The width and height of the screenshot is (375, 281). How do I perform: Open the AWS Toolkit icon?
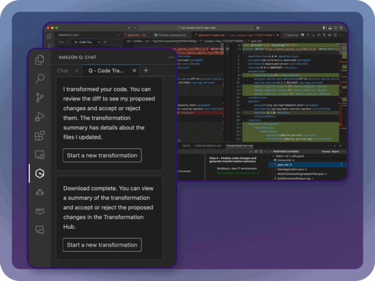tap(39, 211)
